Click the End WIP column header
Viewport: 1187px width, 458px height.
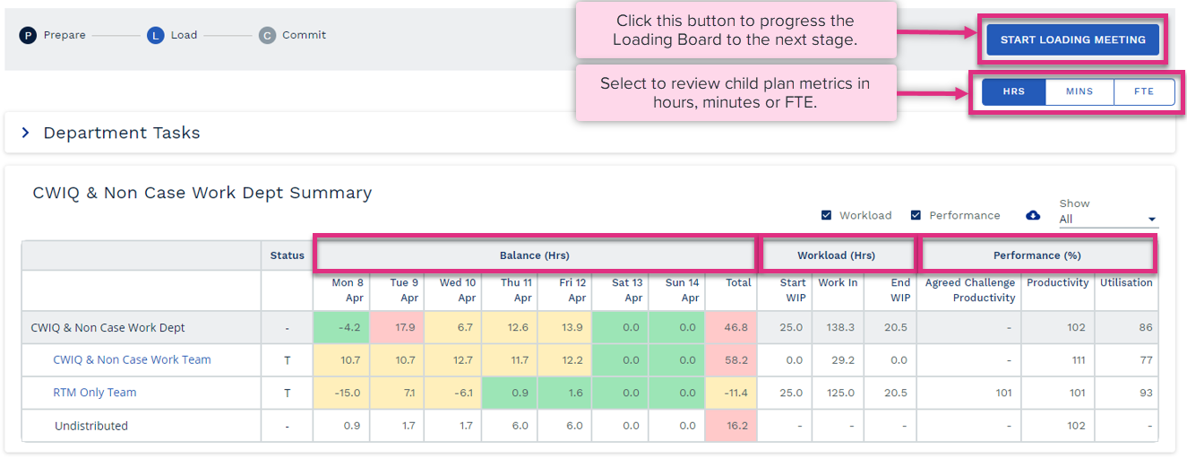(x=890, y=290)
